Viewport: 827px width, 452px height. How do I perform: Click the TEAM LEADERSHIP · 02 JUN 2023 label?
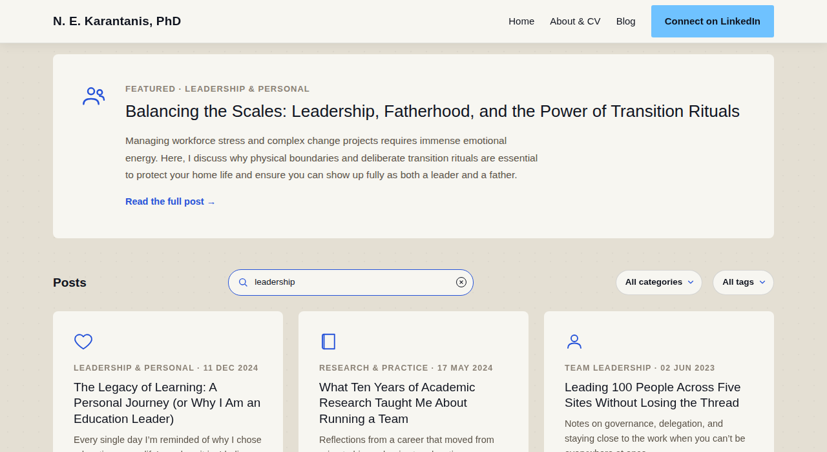tap(640, 368)
